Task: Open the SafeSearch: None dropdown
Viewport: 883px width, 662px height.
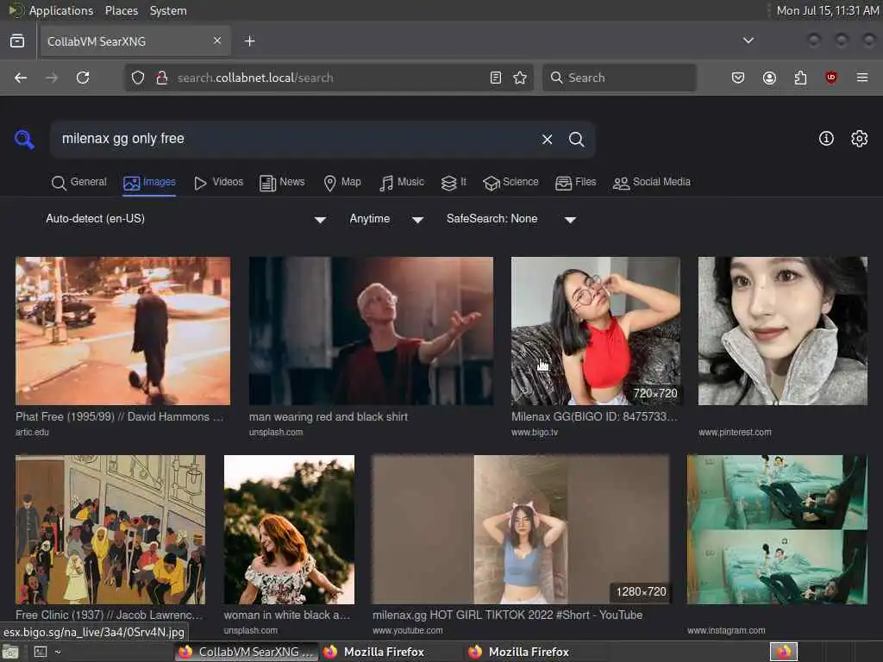Action: tap(511, 219)
